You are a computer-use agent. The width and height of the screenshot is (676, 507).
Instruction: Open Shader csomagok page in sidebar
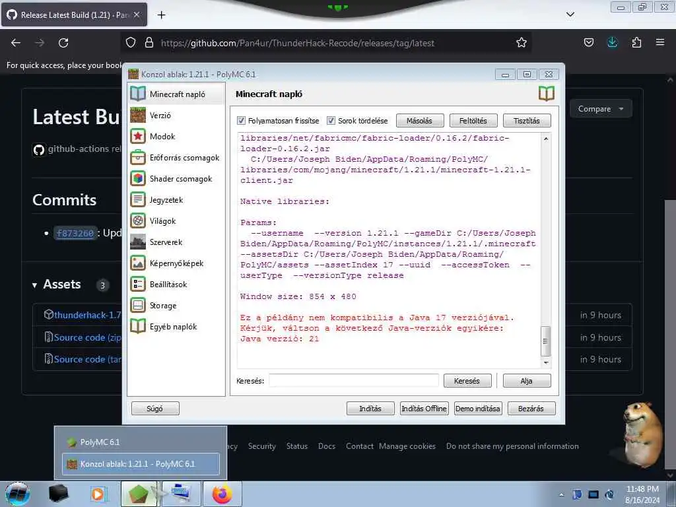[x=176, y=178]
